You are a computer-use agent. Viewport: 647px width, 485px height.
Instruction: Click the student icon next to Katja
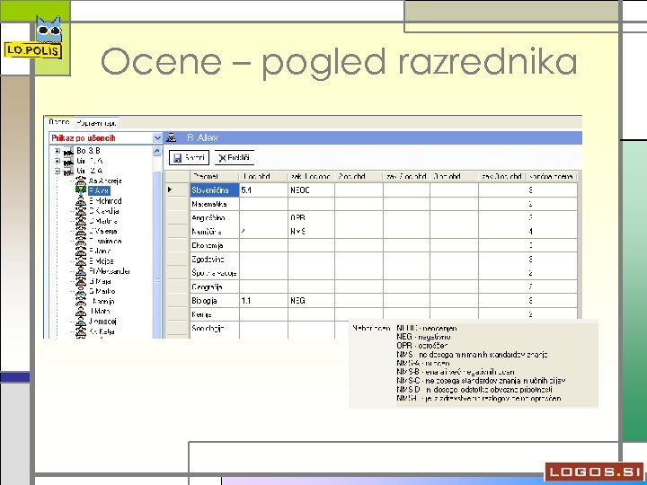click(x=81, y=331)
